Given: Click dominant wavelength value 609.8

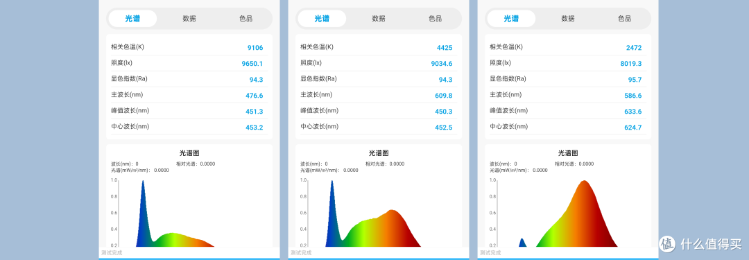Looking at the screenshot, I should click(x=443, y=96).
